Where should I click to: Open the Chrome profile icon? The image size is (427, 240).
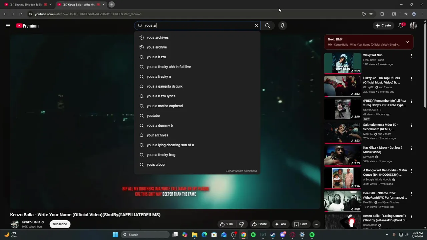pos(414,14)
